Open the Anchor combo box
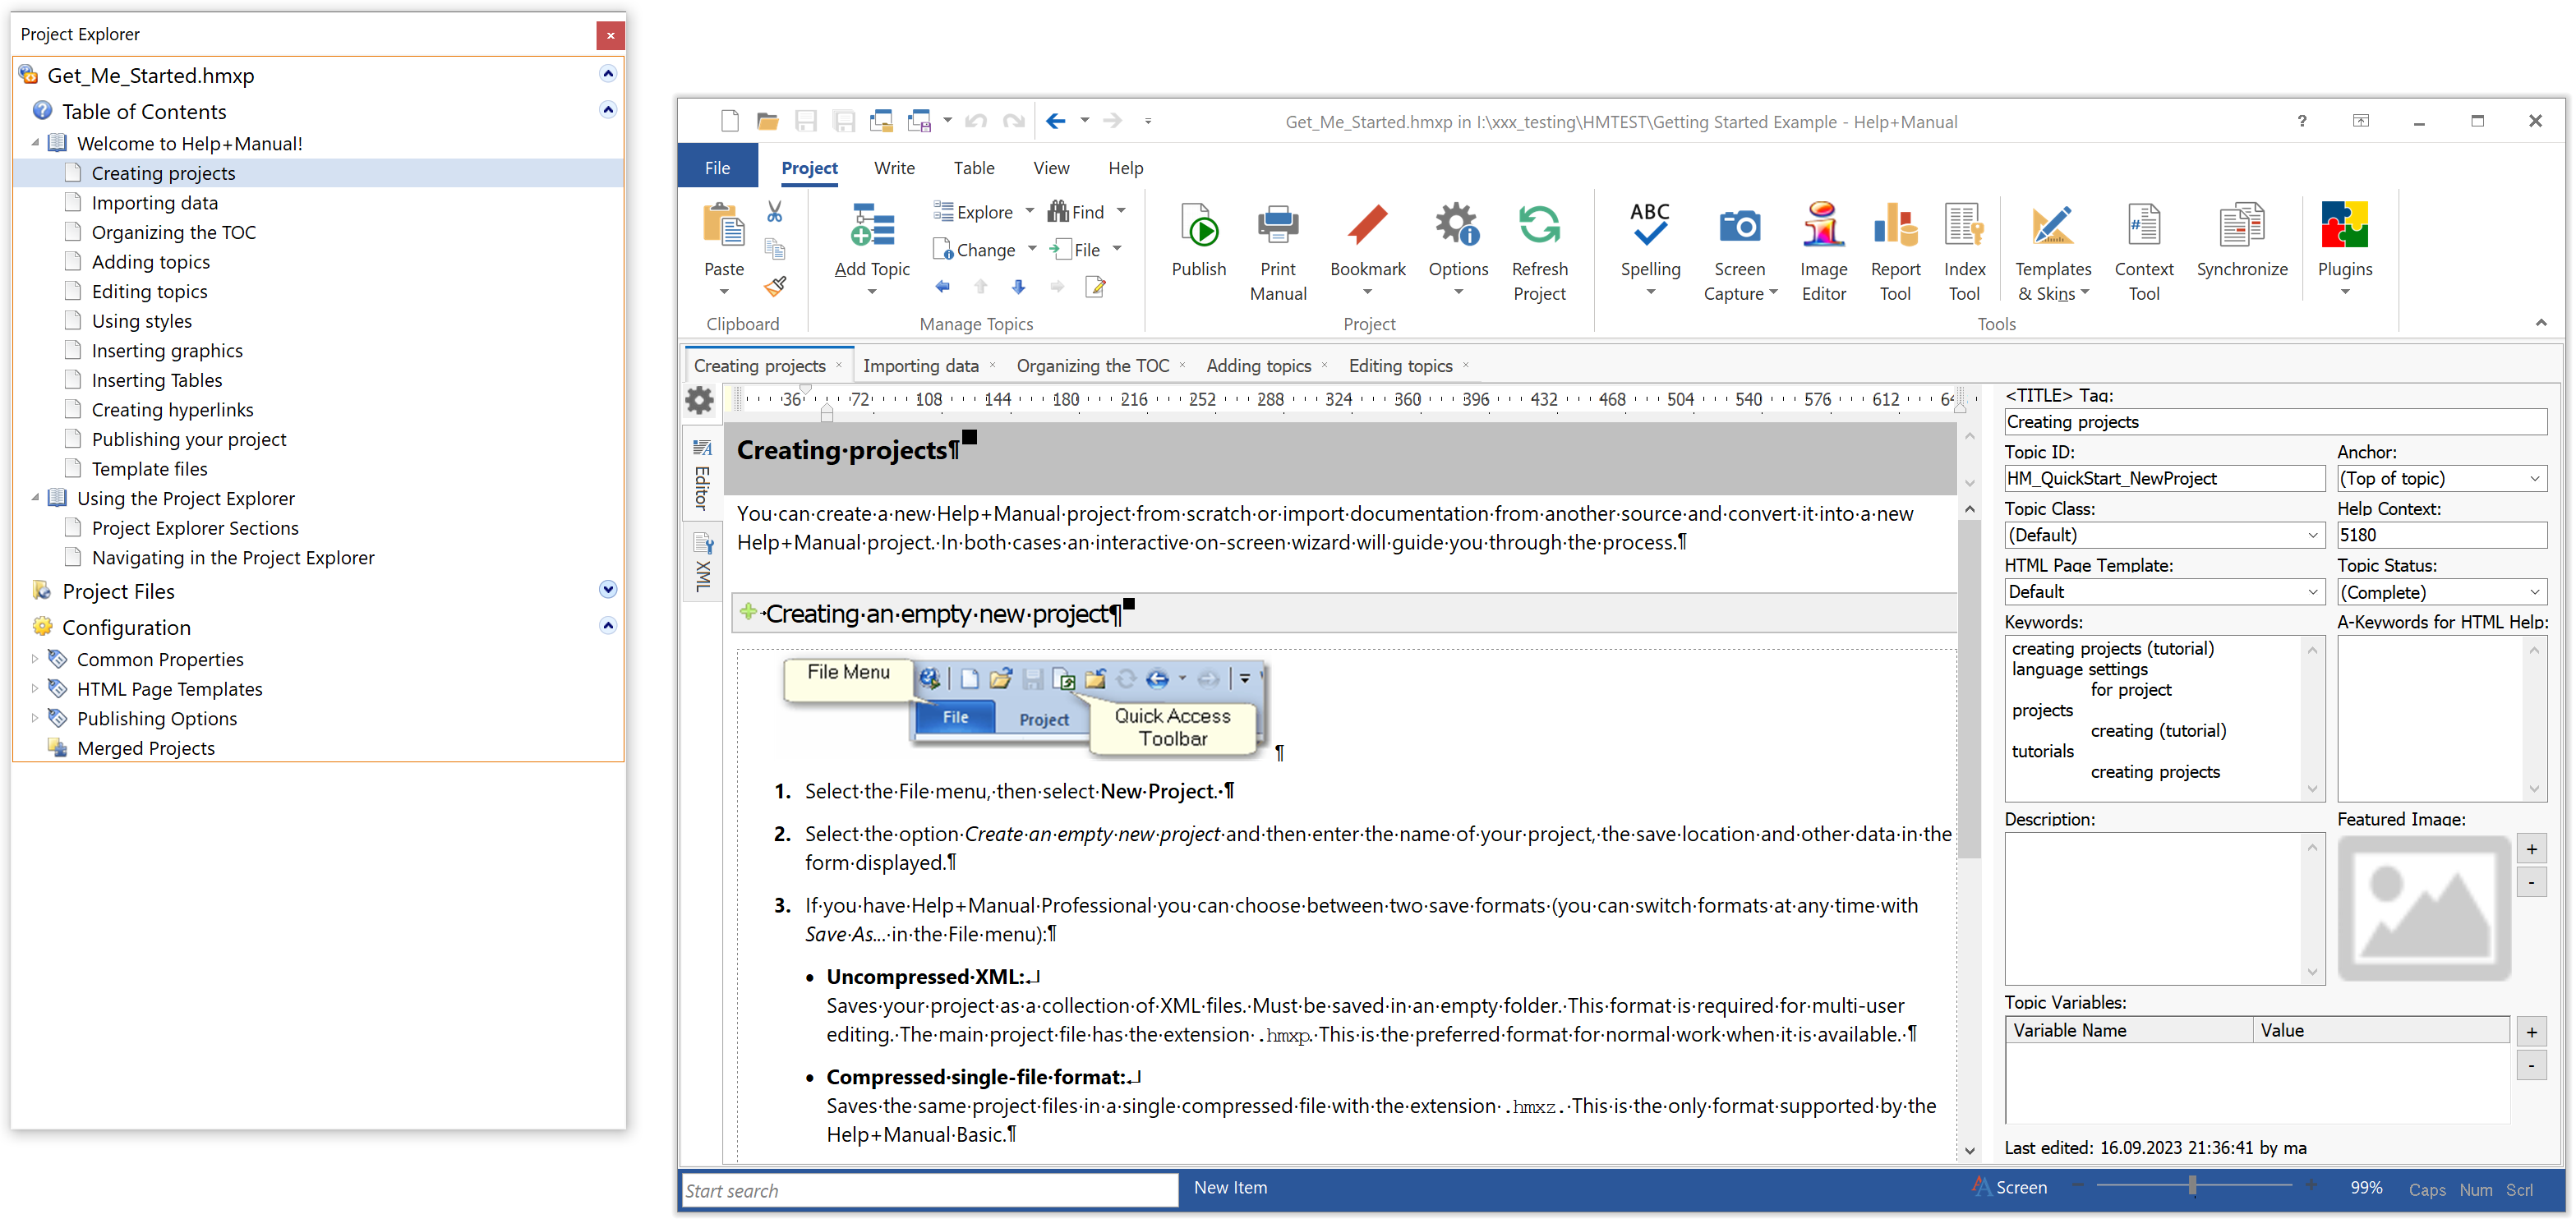Viewport: 2576px width, 1228px height. point(2441,479)
